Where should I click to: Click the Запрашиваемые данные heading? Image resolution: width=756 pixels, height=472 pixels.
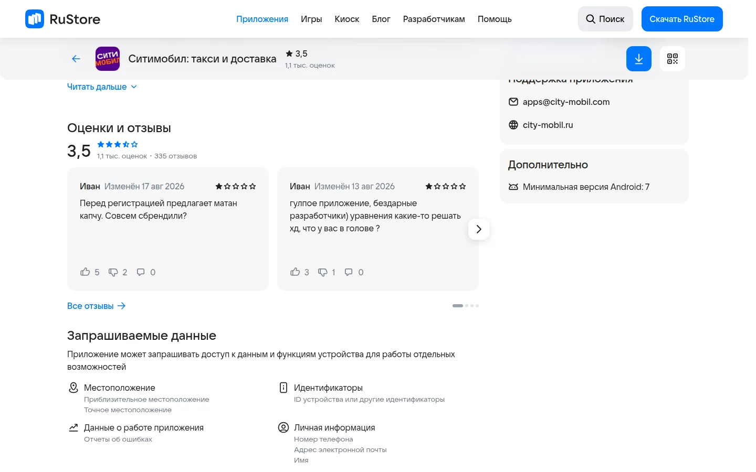point(142,336)
